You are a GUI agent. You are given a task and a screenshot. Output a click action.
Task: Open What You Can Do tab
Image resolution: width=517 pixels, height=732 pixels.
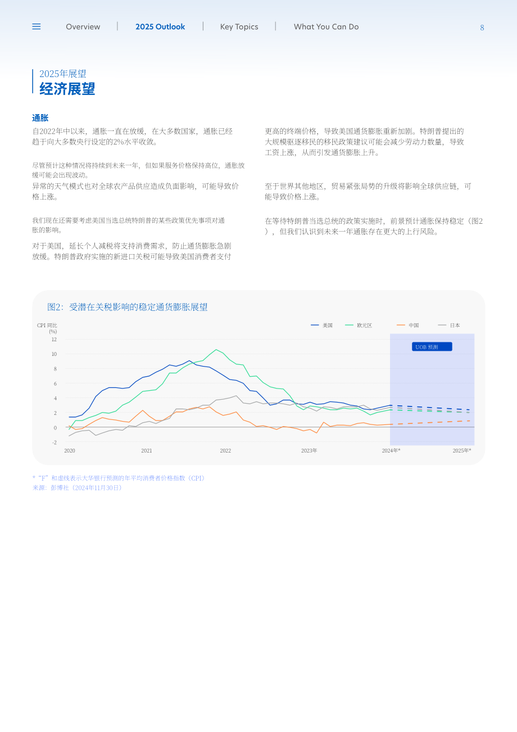click(x=326, y=26)
